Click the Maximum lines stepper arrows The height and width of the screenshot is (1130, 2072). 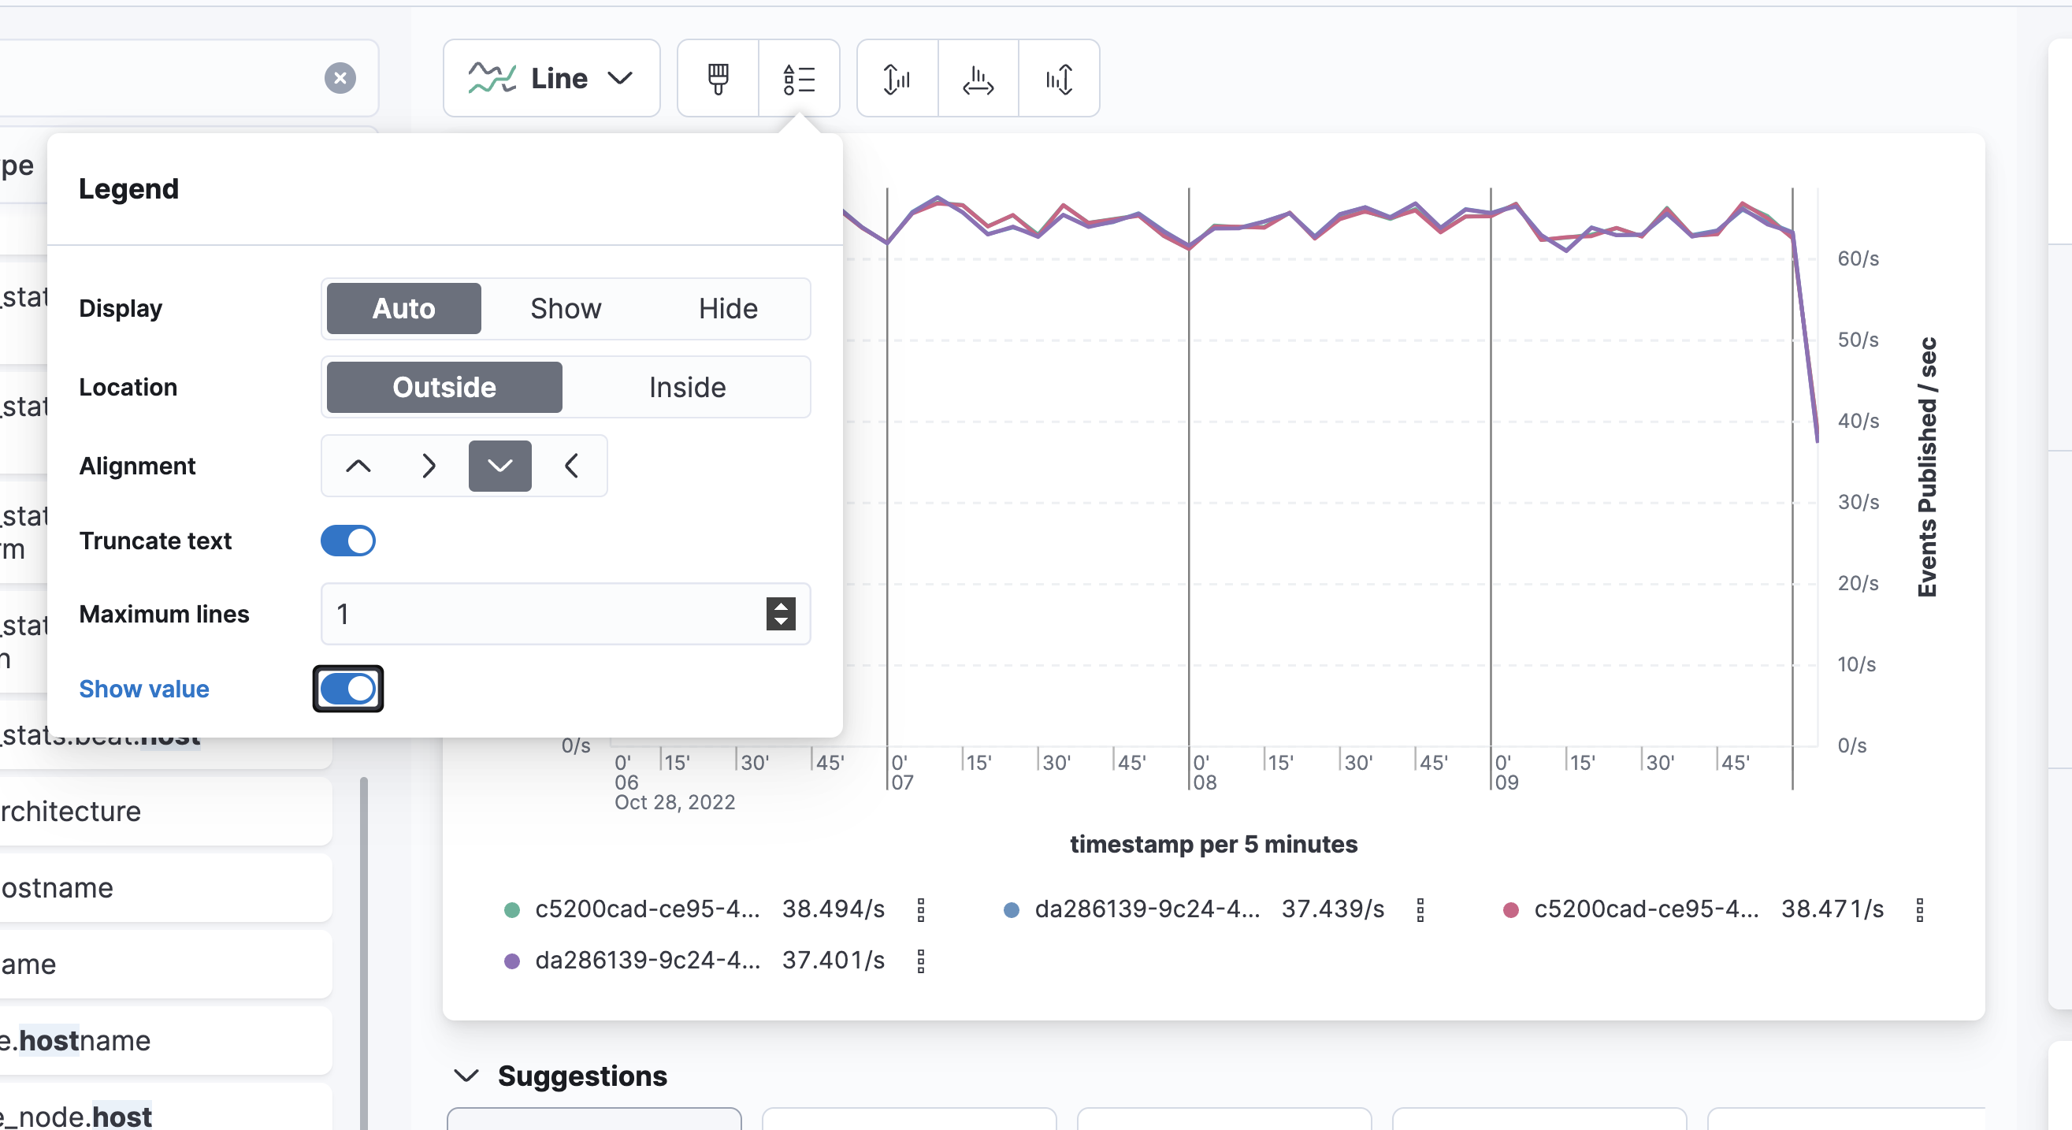[x=780, y=614]
